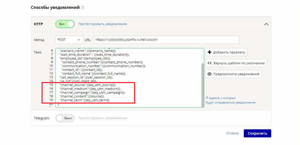Open the POST method dropdown
Screen dimensions: 300x145
coord(69,40)
